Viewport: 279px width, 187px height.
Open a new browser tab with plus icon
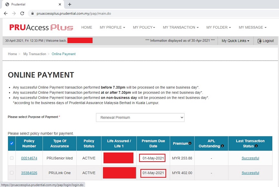70,5
